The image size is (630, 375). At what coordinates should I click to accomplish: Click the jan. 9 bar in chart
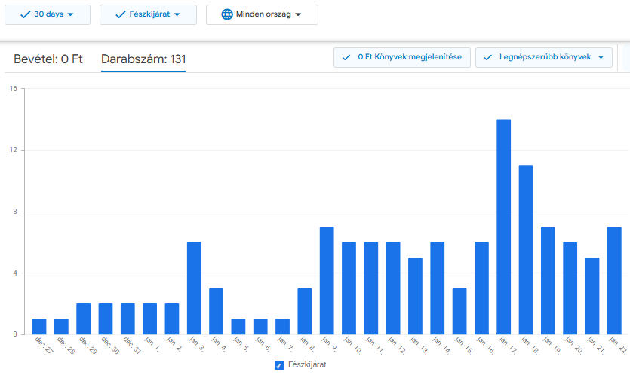point(327,280)
